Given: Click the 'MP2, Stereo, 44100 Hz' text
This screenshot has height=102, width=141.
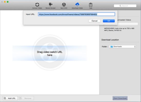Looking at the screenshot, I should click(x=113, y=30).
